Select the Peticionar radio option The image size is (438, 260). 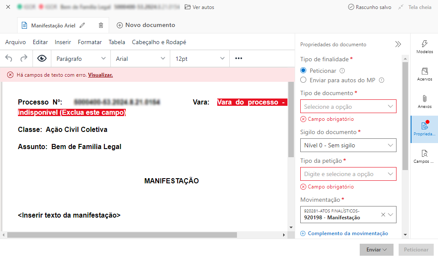303,71
